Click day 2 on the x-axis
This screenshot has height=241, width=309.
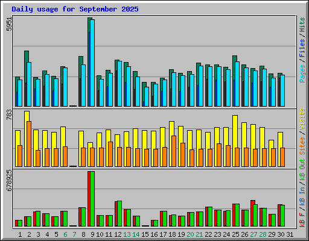[x=29, y=234]
